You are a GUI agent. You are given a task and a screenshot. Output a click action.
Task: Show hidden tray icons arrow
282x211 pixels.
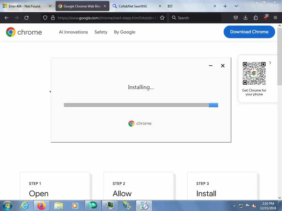coord(234,206)
